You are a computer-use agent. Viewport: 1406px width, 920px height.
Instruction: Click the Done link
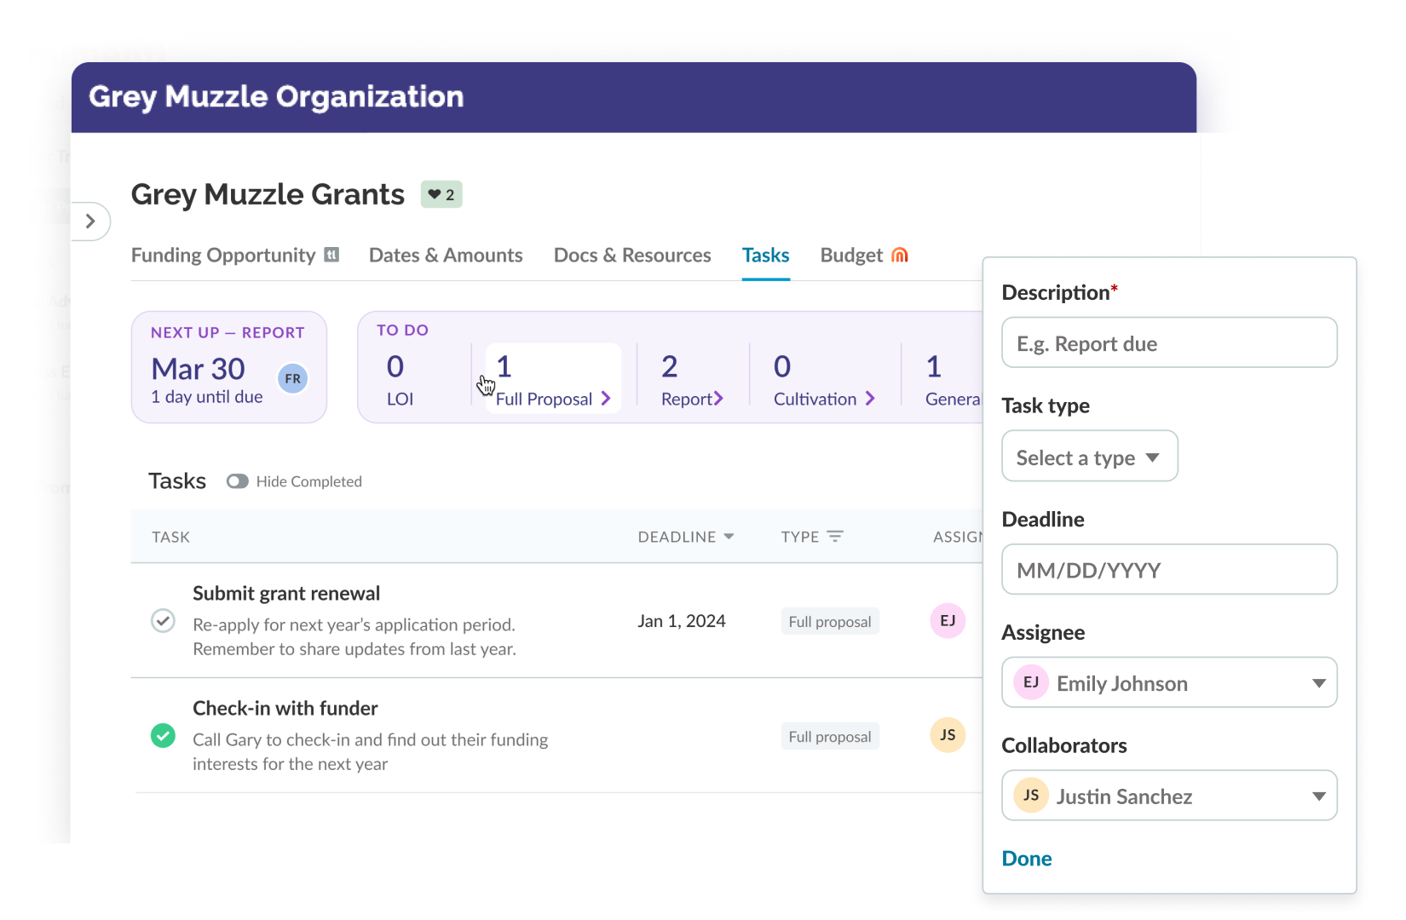1027,858
